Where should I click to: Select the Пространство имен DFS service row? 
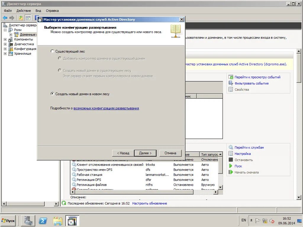144,170
